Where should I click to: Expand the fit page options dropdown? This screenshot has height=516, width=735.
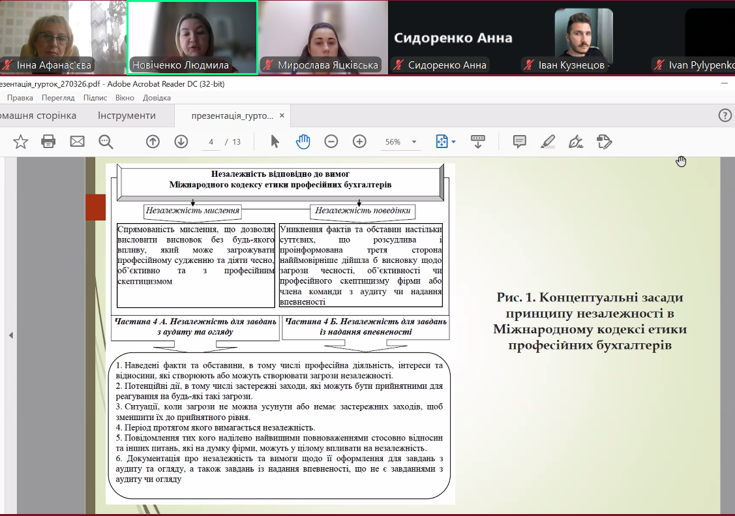point(453,142)
